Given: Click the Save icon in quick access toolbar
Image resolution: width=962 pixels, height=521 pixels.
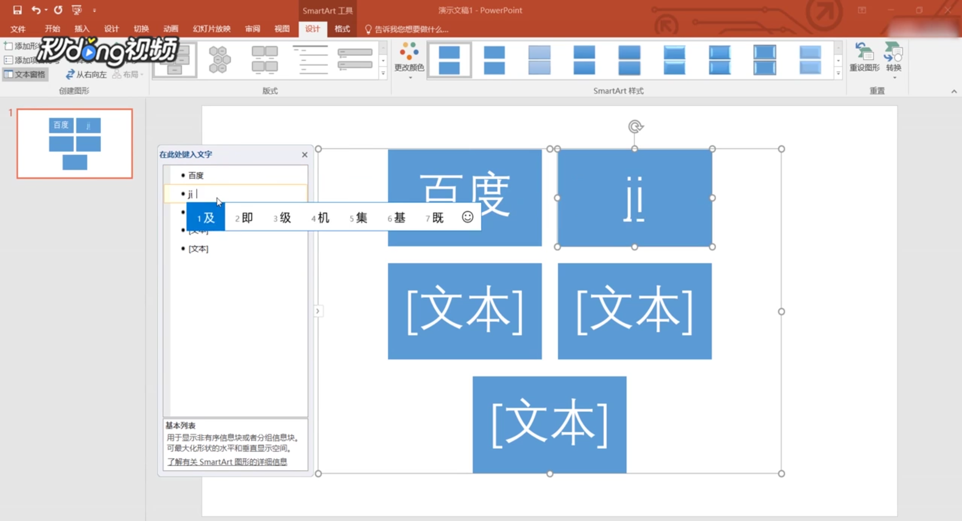Looking at the screenshot, I should coord(18,10).
